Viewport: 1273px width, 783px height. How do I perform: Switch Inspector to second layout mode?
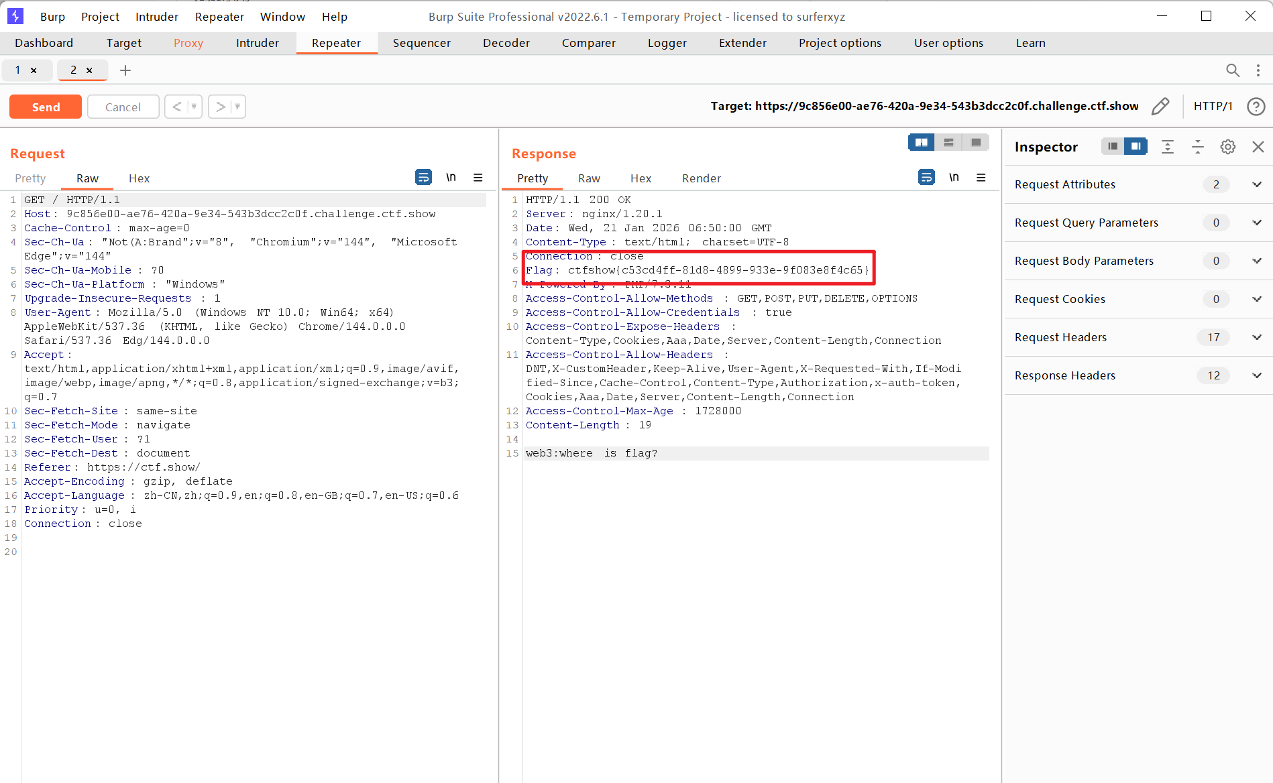1136,146
